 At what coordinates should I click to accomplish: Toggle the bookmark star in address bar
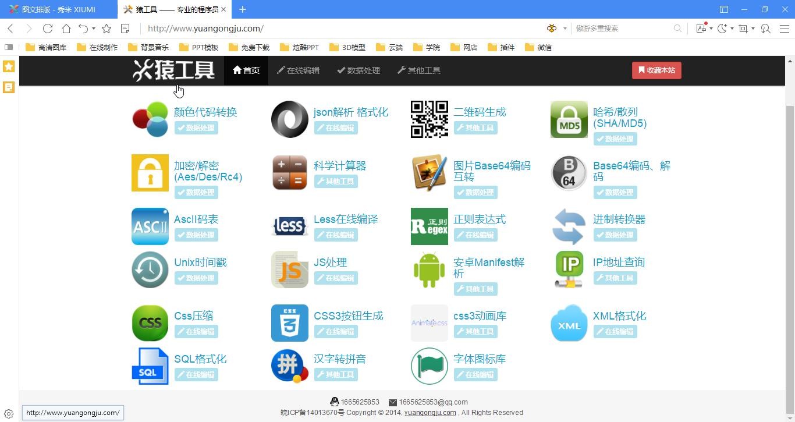coord(107,29)
